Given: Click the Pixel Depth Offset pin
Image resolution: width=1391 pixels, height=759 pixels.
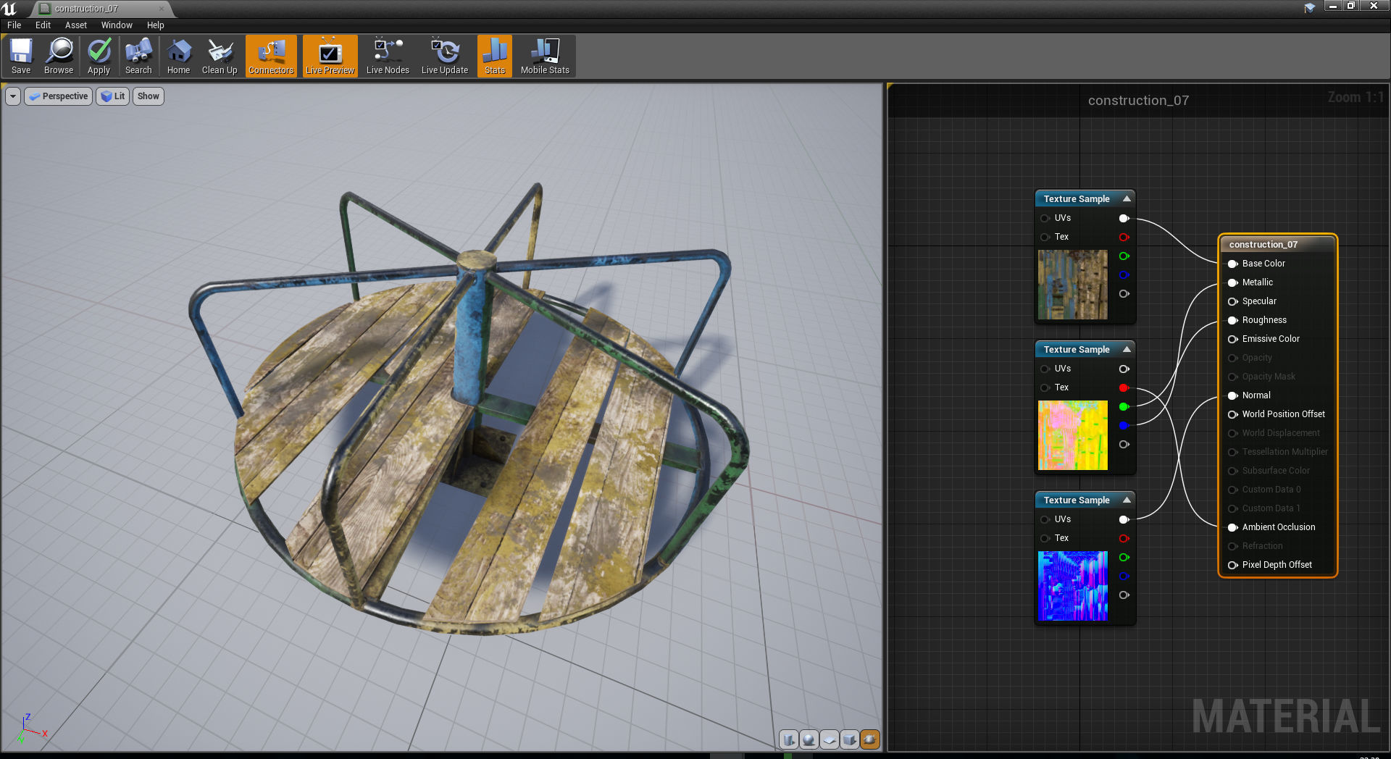Looking at the screenshot, I should tap(1232, 565).
